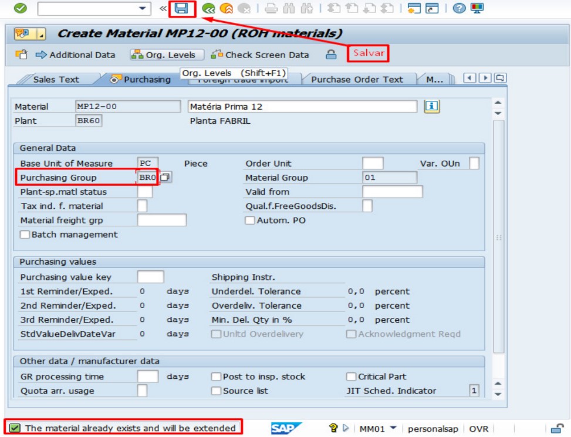Click the Purchasing Group field
Image resolution: width=571 pixels, height=437 pixels.
click(147, 177)
